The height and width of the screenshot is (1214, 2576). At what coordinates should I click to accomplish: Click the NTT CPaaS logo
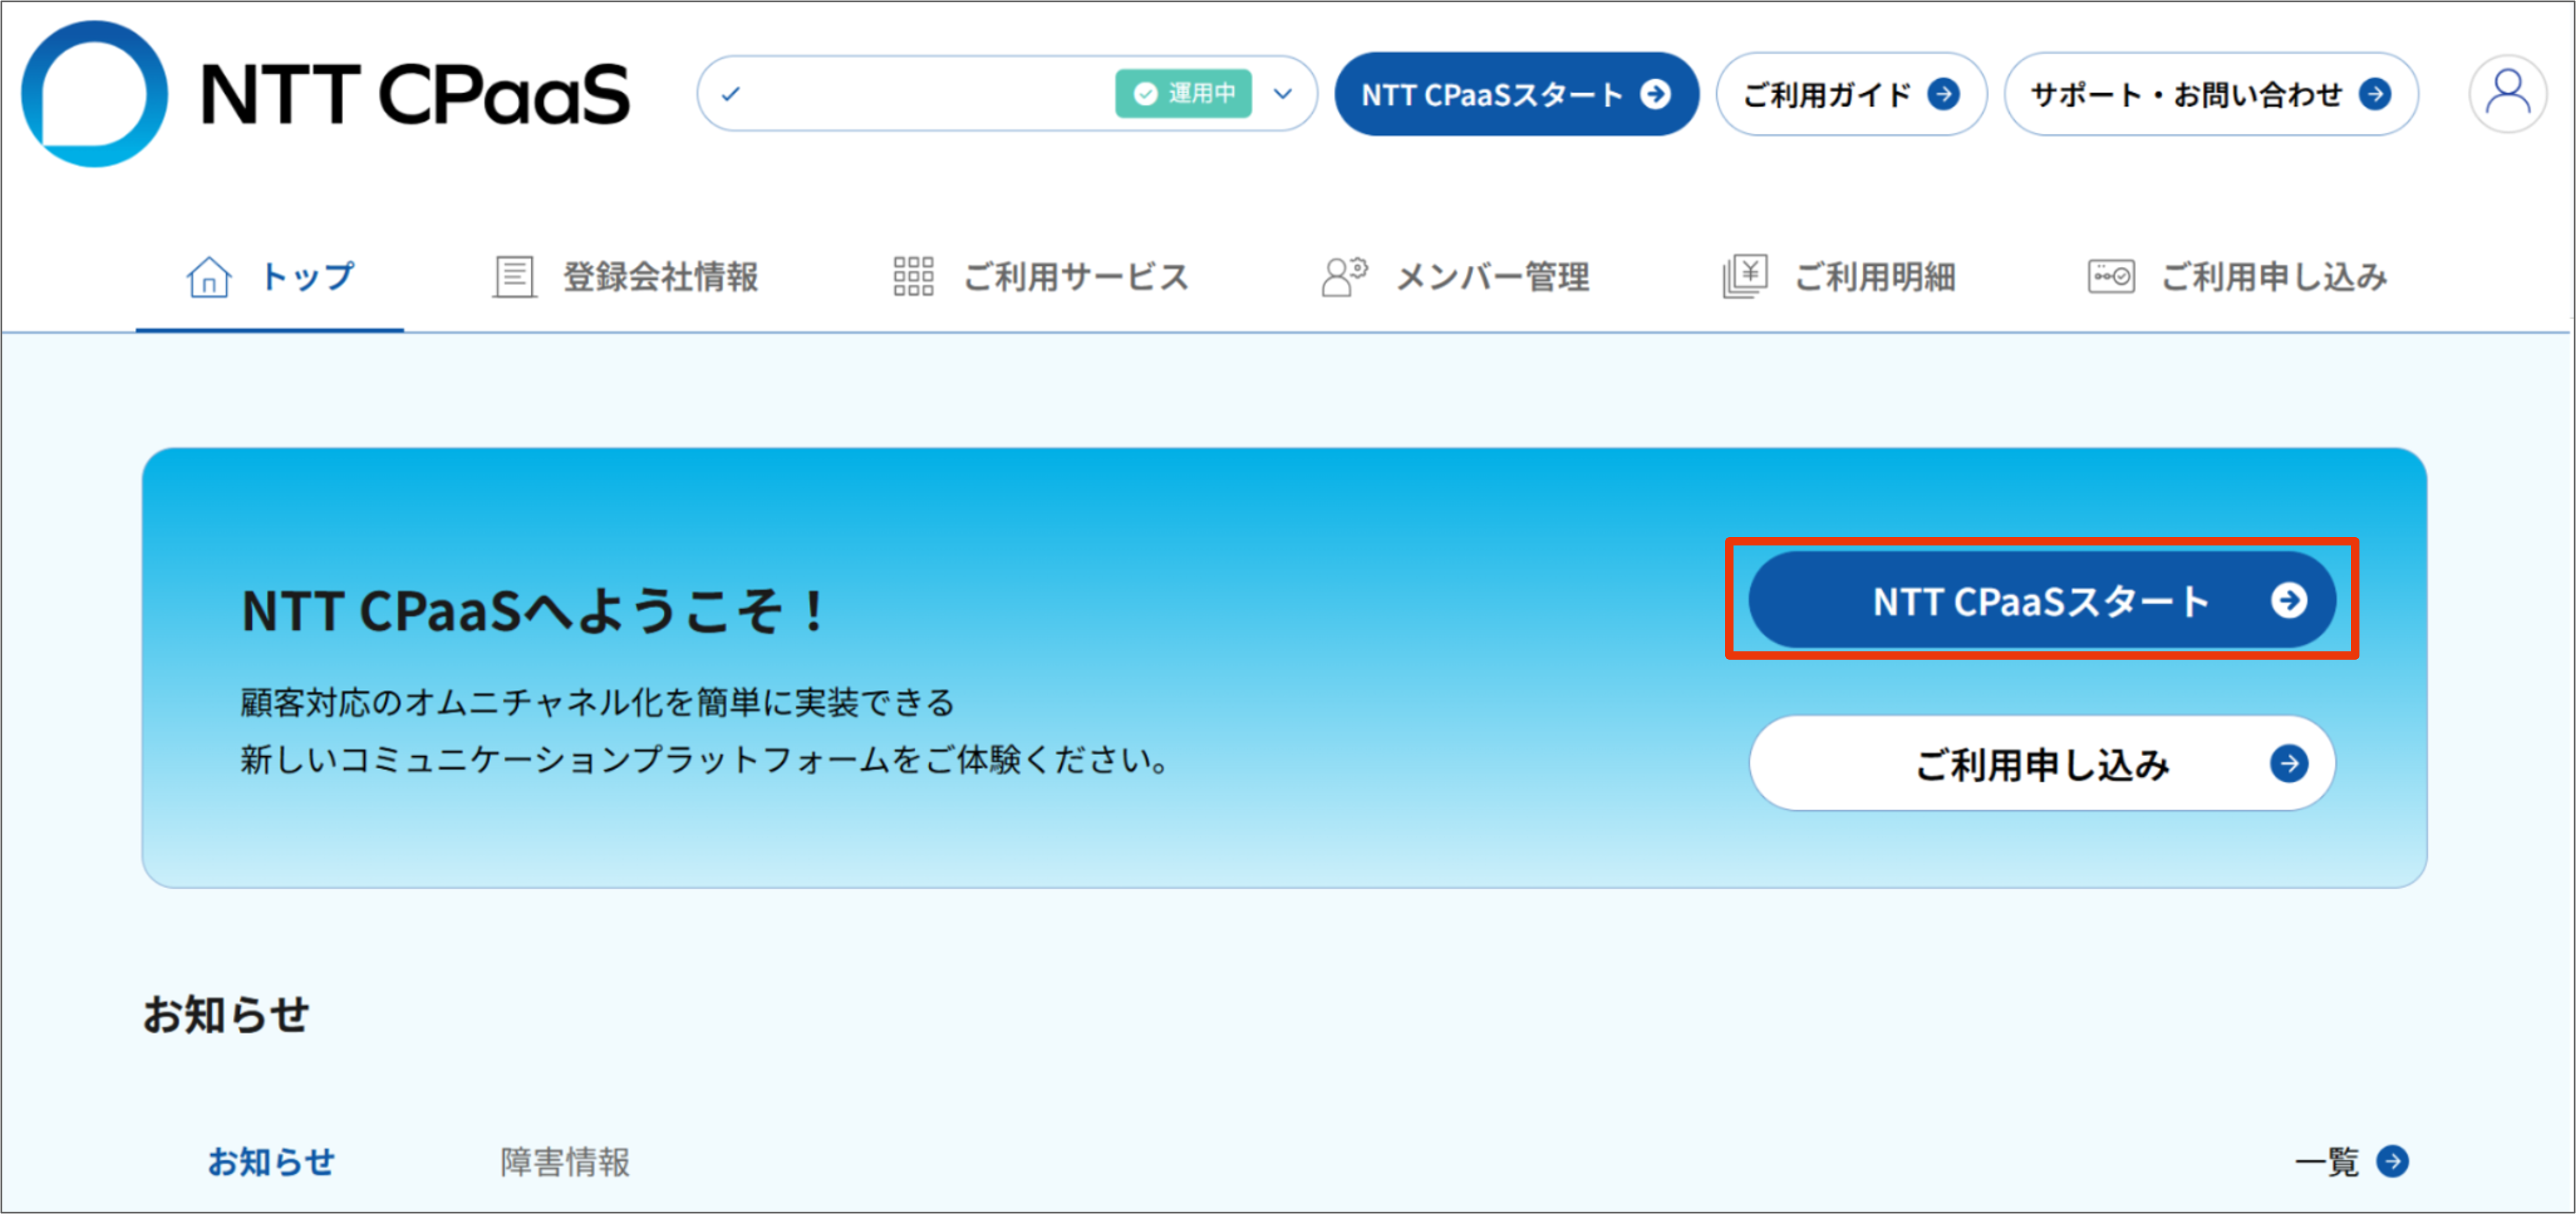click(326, 94)
